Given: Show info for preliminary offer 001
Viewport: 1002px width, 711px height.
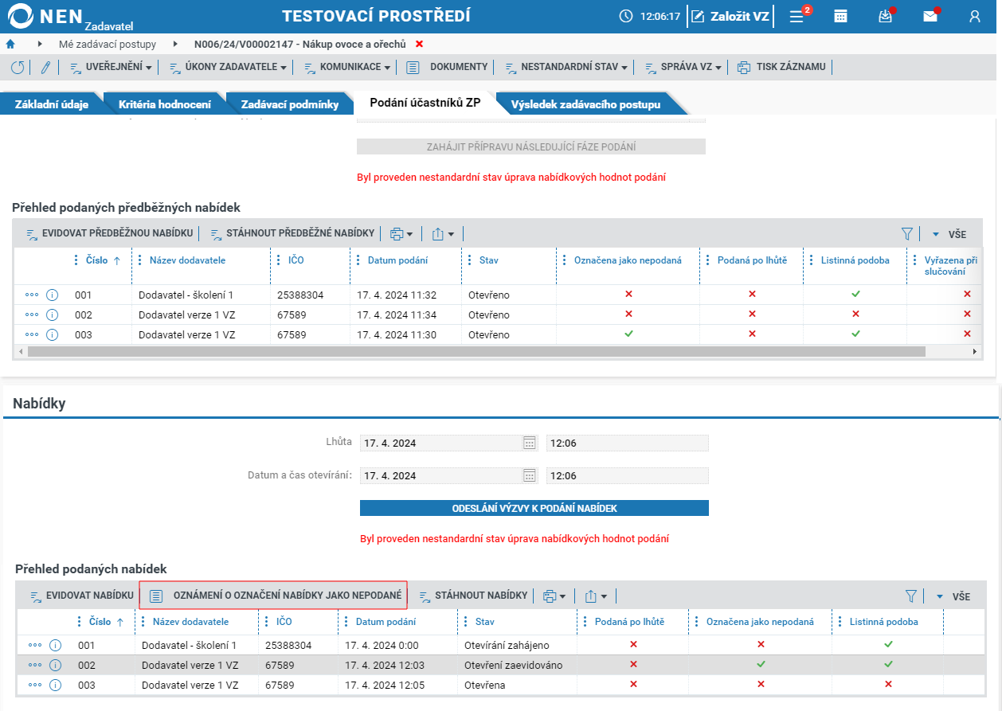Looking at the screenshot, I should point(53,295).
